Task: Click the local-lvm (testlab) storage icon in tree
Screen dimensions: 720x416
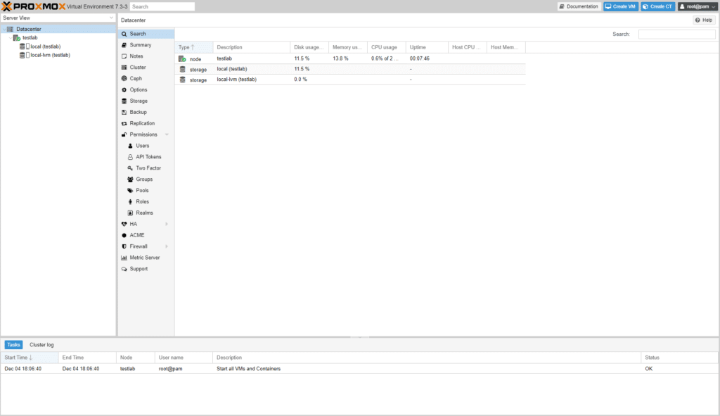Action: click(x=25, y=55)
